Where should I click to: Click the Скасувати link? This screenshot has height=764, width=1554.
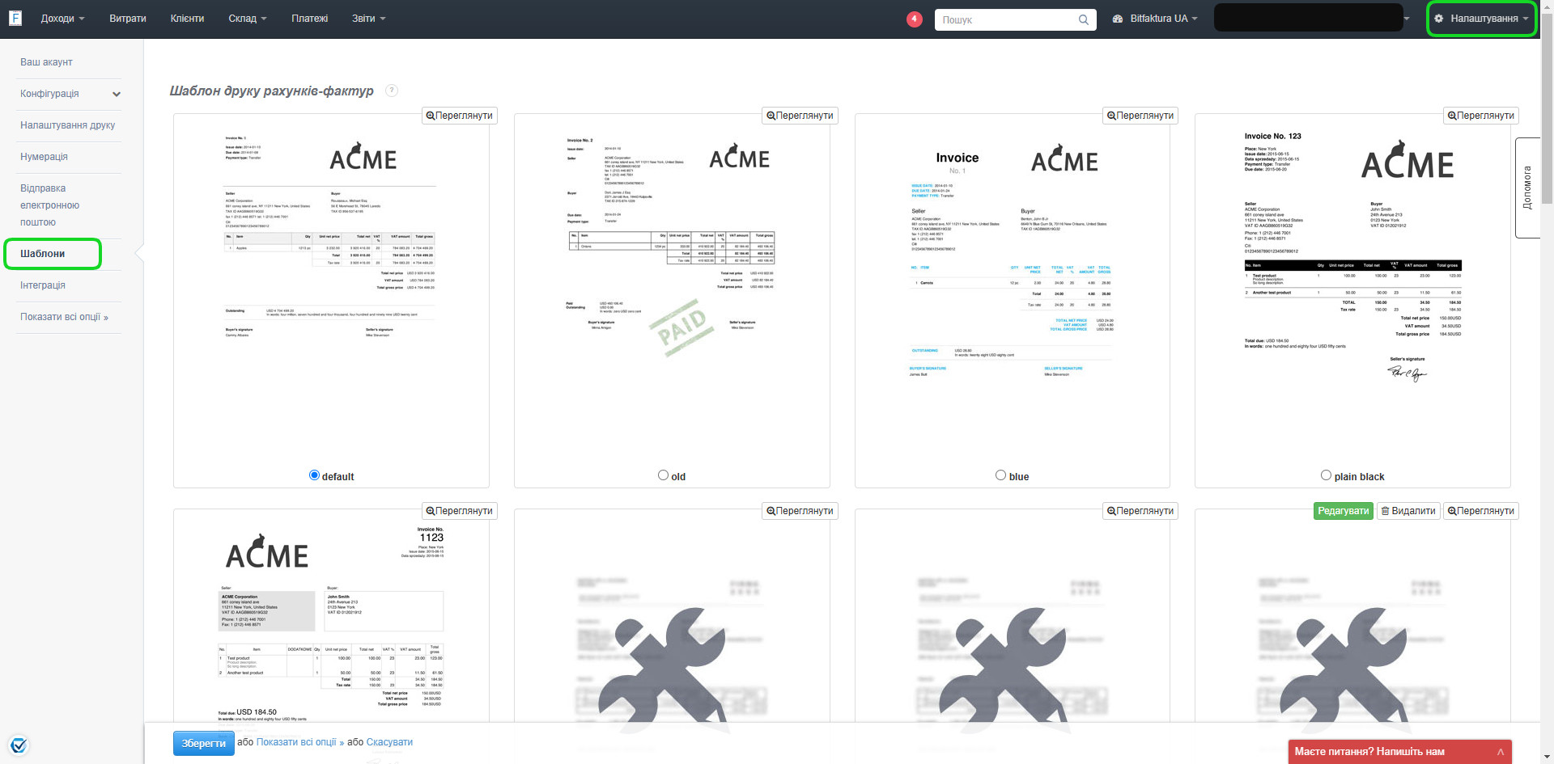pos(389,742)
